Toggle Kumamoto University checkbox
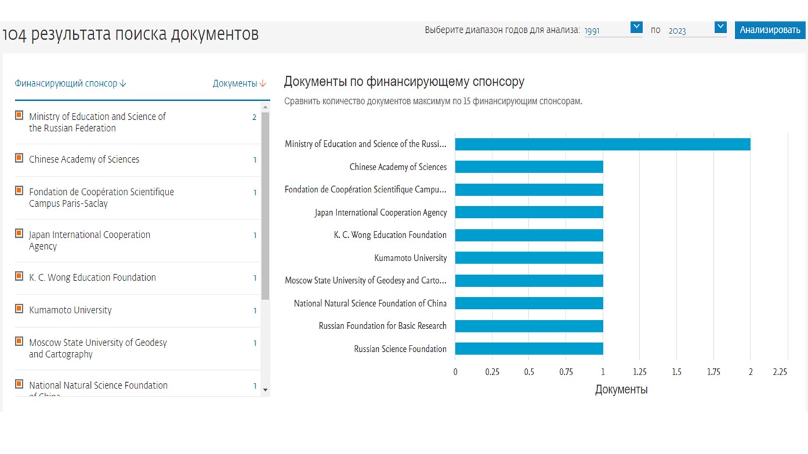Screen dimensions: 808x454 (x=19, y=309)
